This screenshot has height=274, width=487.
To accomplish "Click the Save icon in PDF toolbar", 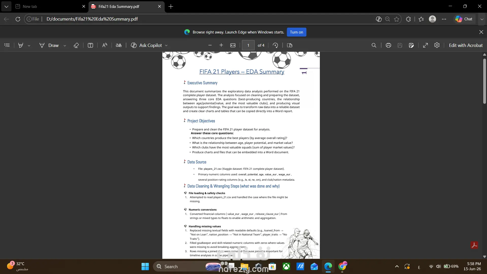I will point(400,45).
